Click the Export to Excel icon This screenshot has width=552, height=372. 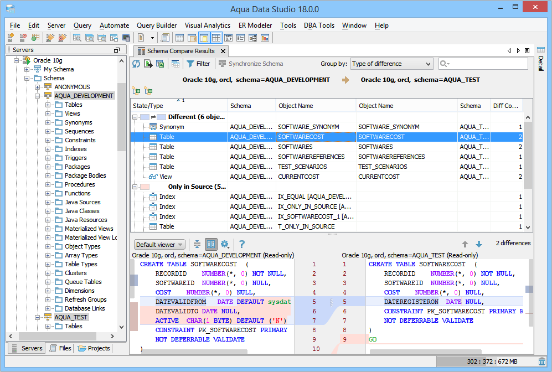coord(160,64)
